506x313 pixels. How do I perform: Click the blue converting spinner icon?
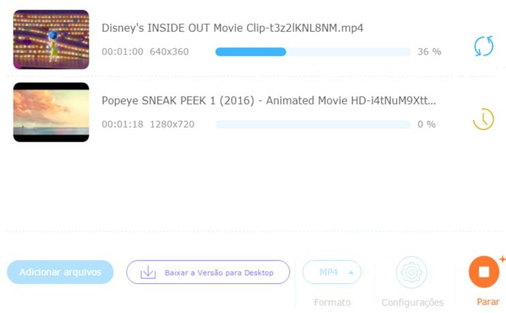pyautogui.click(x=483, y=46)
